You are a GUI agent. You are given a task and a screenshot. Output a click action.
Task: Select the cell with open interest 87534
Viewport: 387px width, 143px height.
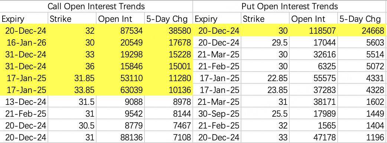120,30
